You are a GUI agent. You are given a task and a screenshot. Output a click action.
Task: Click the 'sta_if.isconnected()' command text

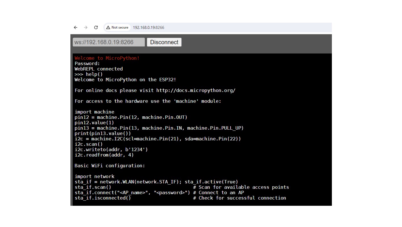pos(103,198)
